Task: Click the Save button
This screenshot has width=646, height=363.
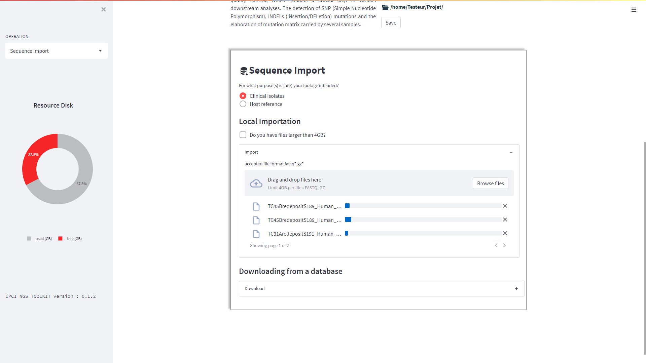Action: pos(391,23)
